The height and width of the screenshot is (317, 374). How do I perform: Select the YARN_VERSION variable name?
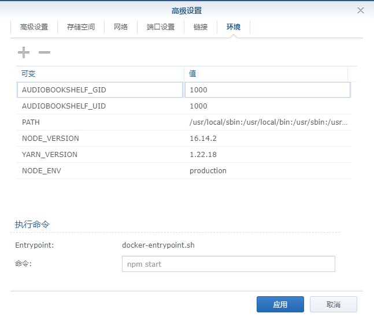click(50, 155)
